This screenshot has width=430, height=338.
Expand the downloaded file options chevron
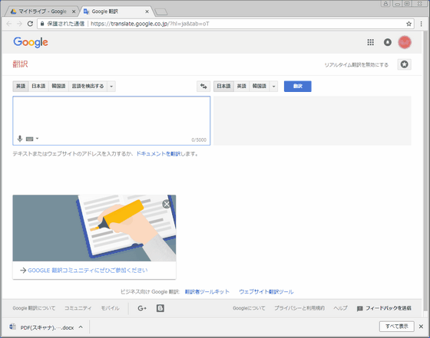[x=81, y=327]
